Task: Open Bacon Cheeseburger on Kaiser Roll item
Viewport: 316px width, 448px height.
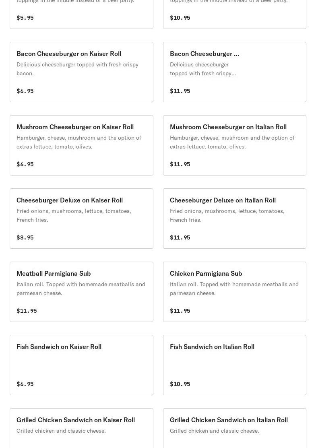Action: (x=81, y=72)
